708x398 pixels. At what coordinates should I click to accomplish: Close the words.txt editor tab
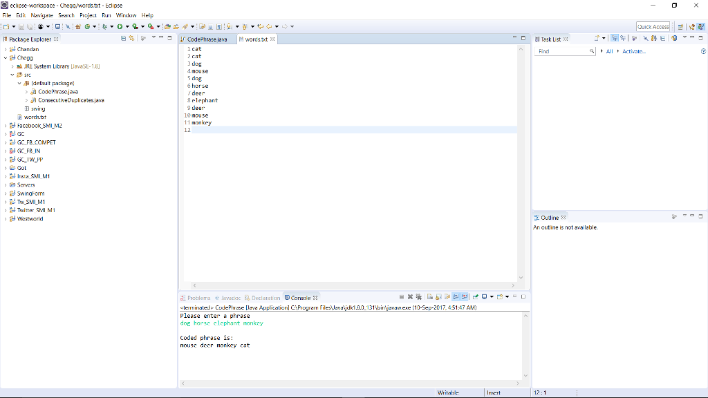(272, 39)
